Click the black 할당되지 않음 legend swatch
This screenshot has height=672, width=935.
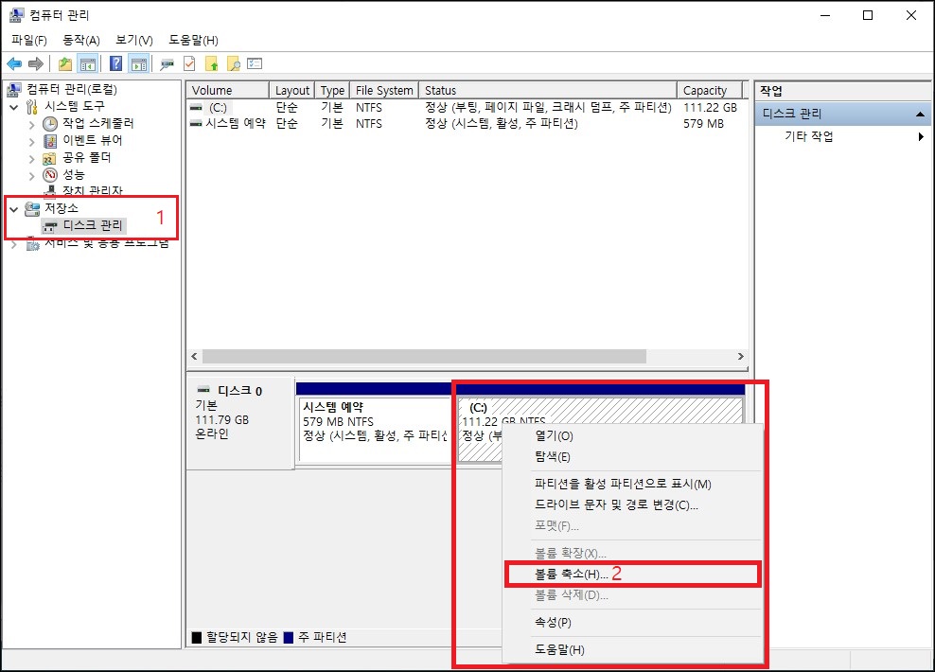[197, 637]
